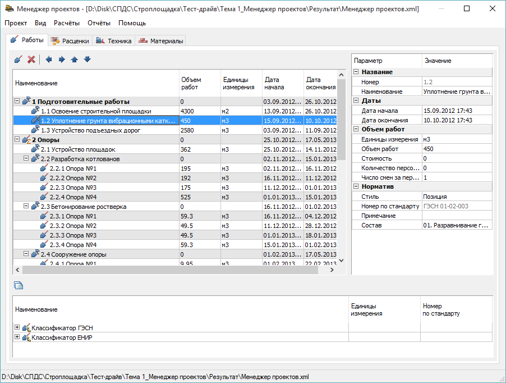Switch to the Материалы tab
Viewport: 506px width, 383px height.
(x=160, y=41)
